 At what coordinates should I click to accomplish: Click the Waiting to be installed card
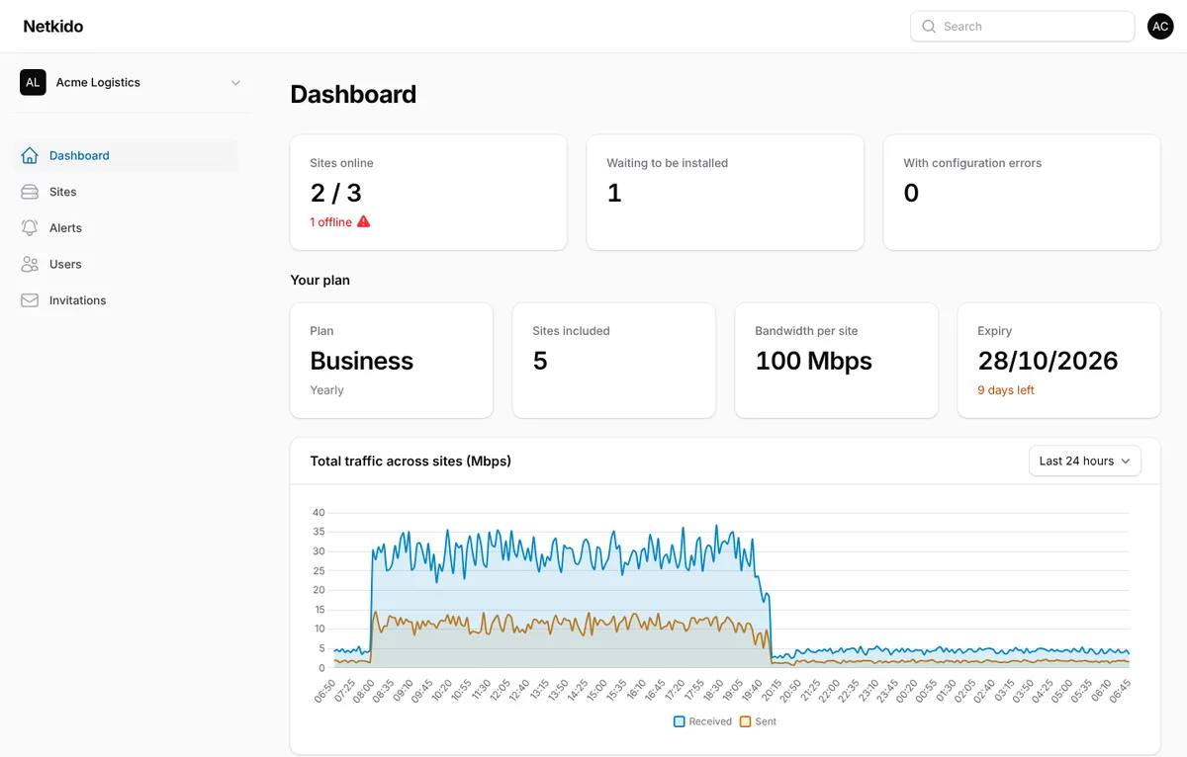point(725,193)
